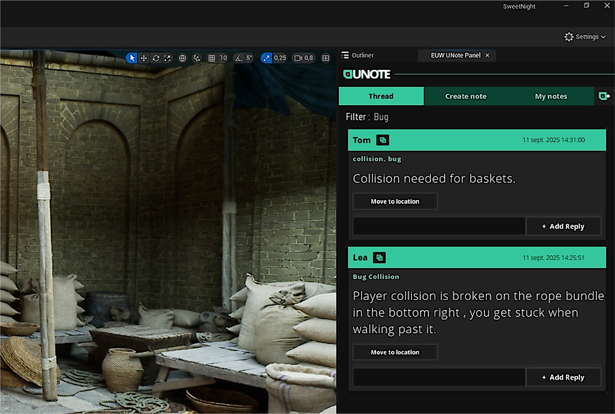The height and width of the screenshot is (414, 615).
Task: Open grid snap size value 10
Action: click(x=224, y=58)
